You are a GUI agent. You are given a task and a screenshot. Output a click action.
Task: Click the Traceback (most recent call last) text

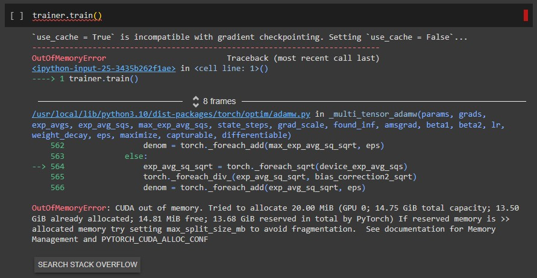(303, 58)
